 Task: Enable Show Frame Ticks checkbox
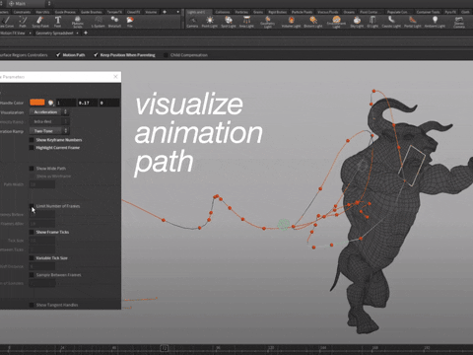(x=32, y=232)
